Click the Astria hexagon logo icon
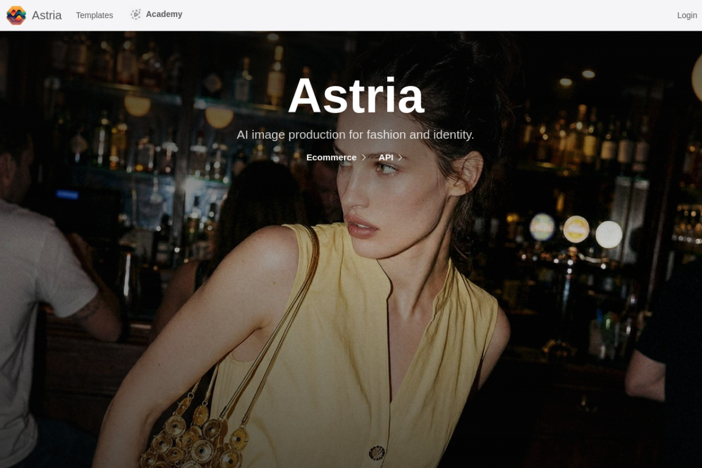This screenshot has width=702, height=468. click(16, 15)
